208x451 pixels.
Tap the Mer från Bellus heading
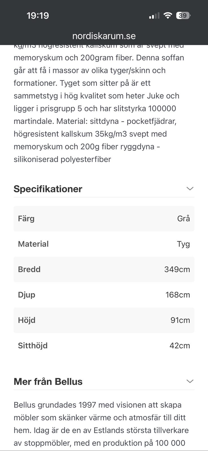48,382
